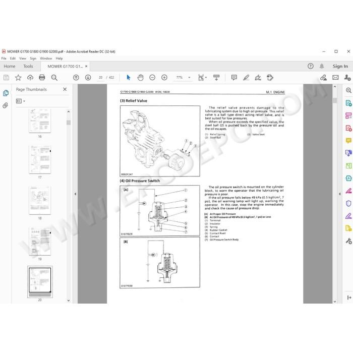Open the notifications bell
Screen dimensions: 353x353
pyautogui.click(x=322, y=66)
